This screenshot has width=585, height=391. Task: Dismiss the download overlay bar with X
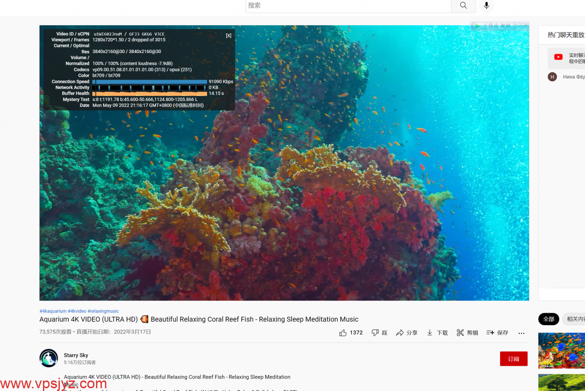[526, 25]
